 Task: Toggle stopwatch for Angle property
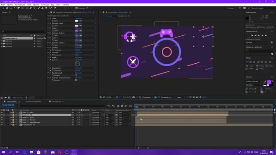coord(53,60)
